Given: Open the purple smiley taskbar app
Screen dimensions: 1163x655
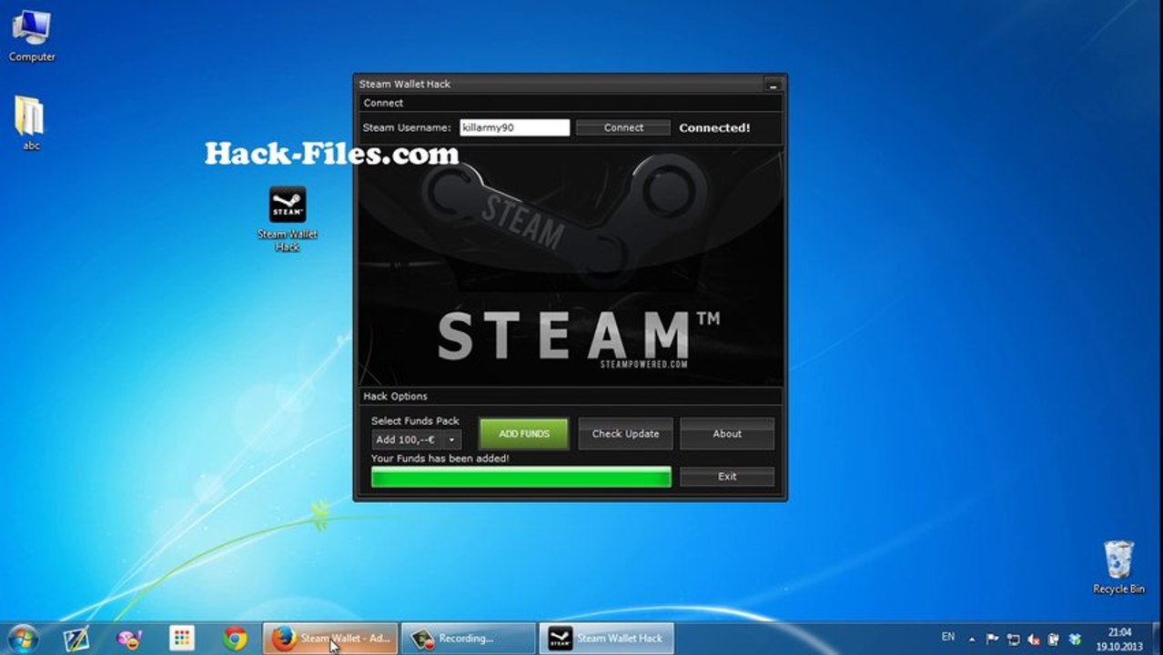Looking at the screenshot, I should point(129,639).
